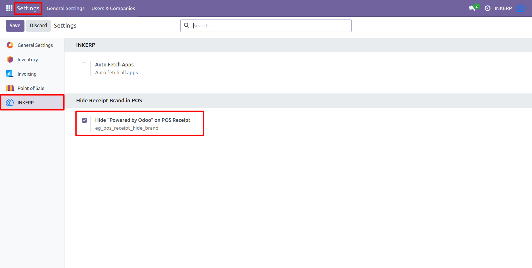The image size is (532, 268).
Task: Click the eg_pos_receipt_hide_brand text
Action: pos(127,128)
